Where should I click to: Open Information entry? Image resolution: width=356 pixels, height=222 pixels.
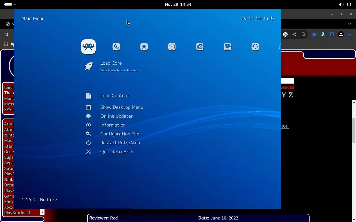click(x=113, y=125)
